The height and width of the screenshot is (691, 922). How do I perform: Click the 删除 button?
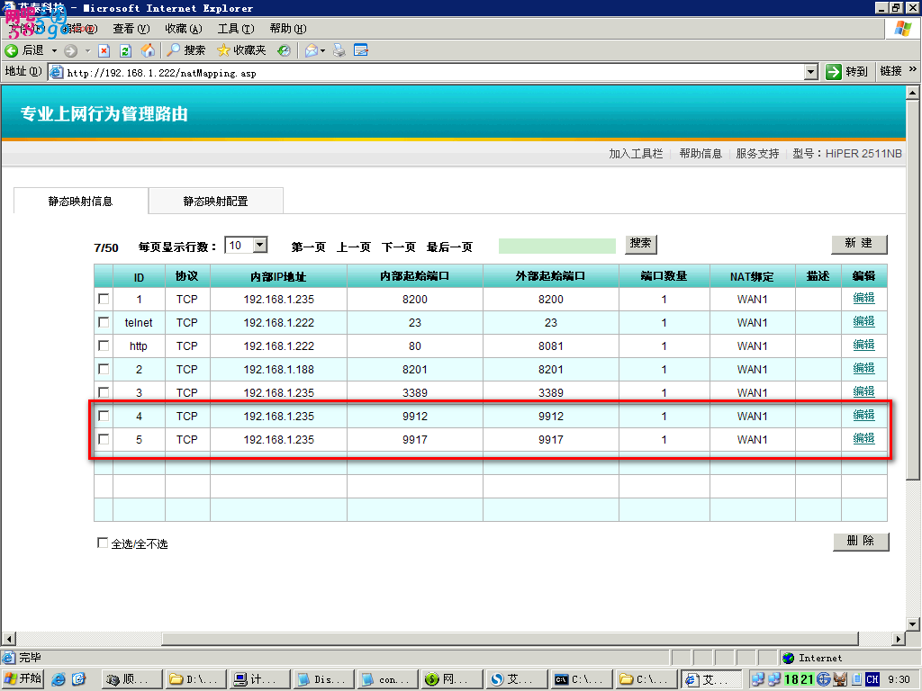(x=861, y=541)
